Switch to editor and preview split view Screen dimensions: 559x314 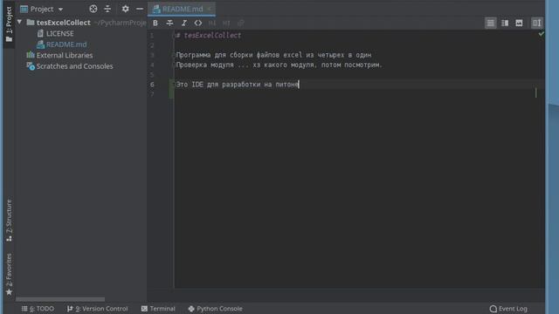point(505,24)
